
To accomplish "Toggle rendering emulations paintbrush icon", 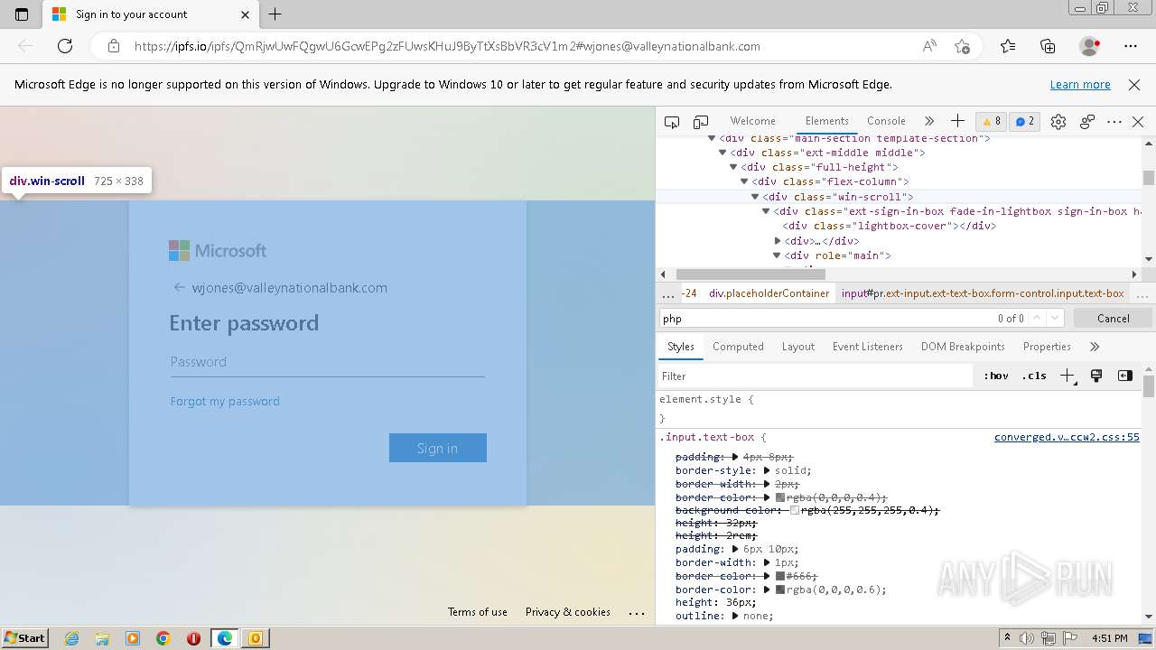I will [1096, 376].
